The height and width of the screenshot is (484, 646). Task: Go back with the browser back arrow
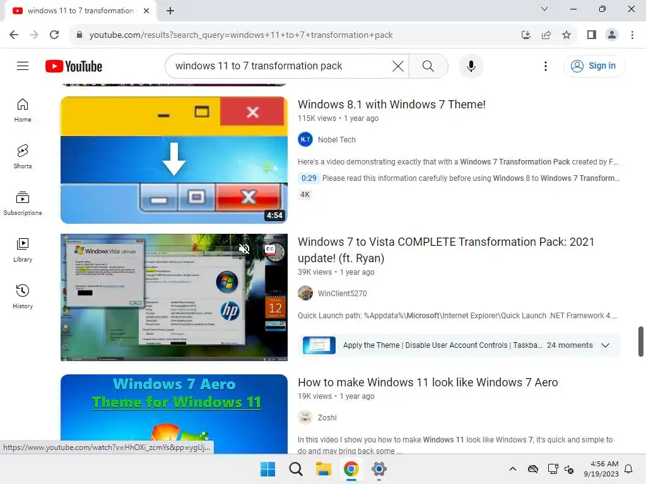14,35
